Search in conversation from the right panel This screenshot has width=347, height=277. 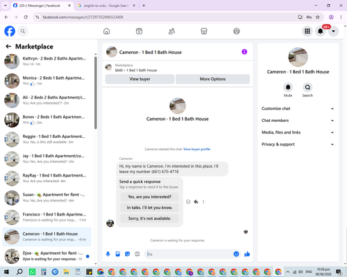point(307,87)
